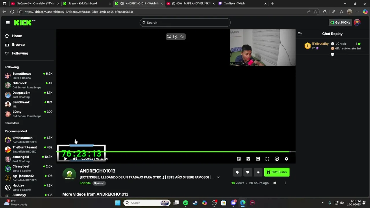Switch to Curren$y Chandelier YouTube tab
Screen dimensions: 370x208
click(35, 3)
